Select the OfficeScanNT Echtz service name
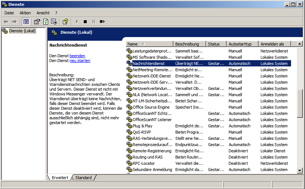Viewport: 305px width, 189px height. pyautogui.click(x=152, y=113)
